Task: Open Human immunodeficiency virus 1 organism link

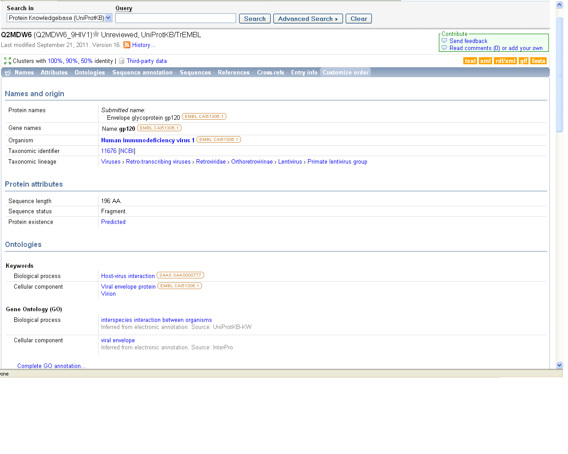Action: click(x=148, y=140)
